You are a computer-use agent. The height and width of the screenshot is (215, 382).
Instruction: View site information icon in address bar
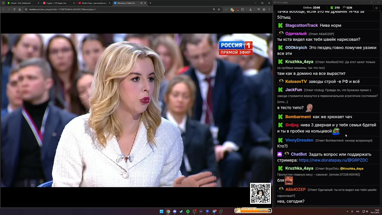point(26,9)
